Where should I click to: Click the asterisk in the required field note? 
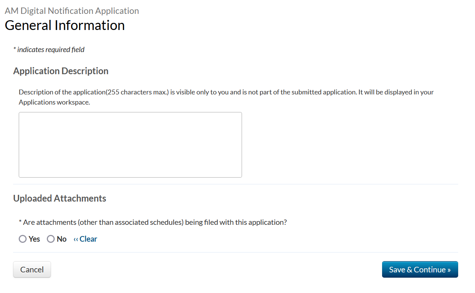[x=15, y=49]
